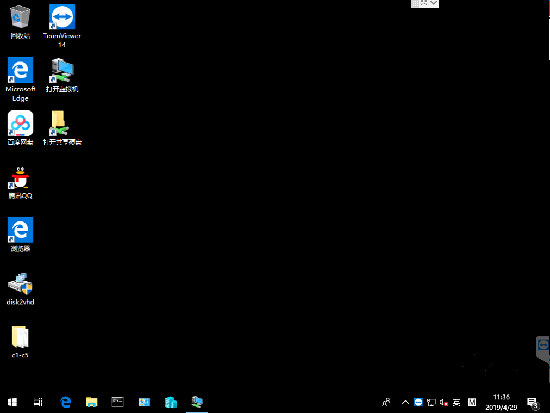The width and height of the screenshot is (550, 413).
Task: Show hidden system tray icons
Action: click(405, 402)
